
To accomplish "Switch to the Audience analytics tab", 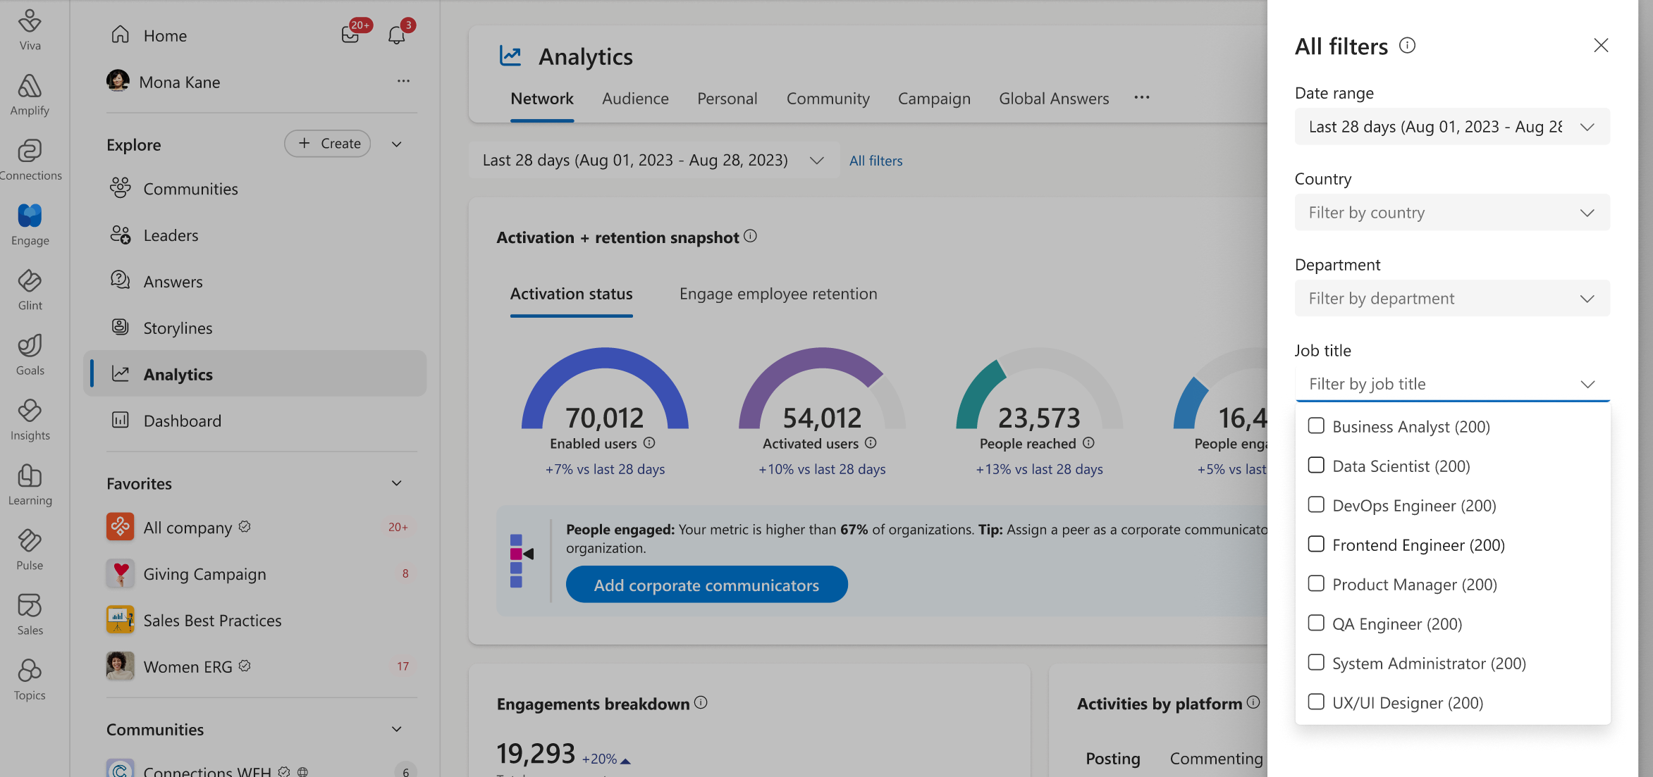I will pyautogui.click(x=634, y=99).
